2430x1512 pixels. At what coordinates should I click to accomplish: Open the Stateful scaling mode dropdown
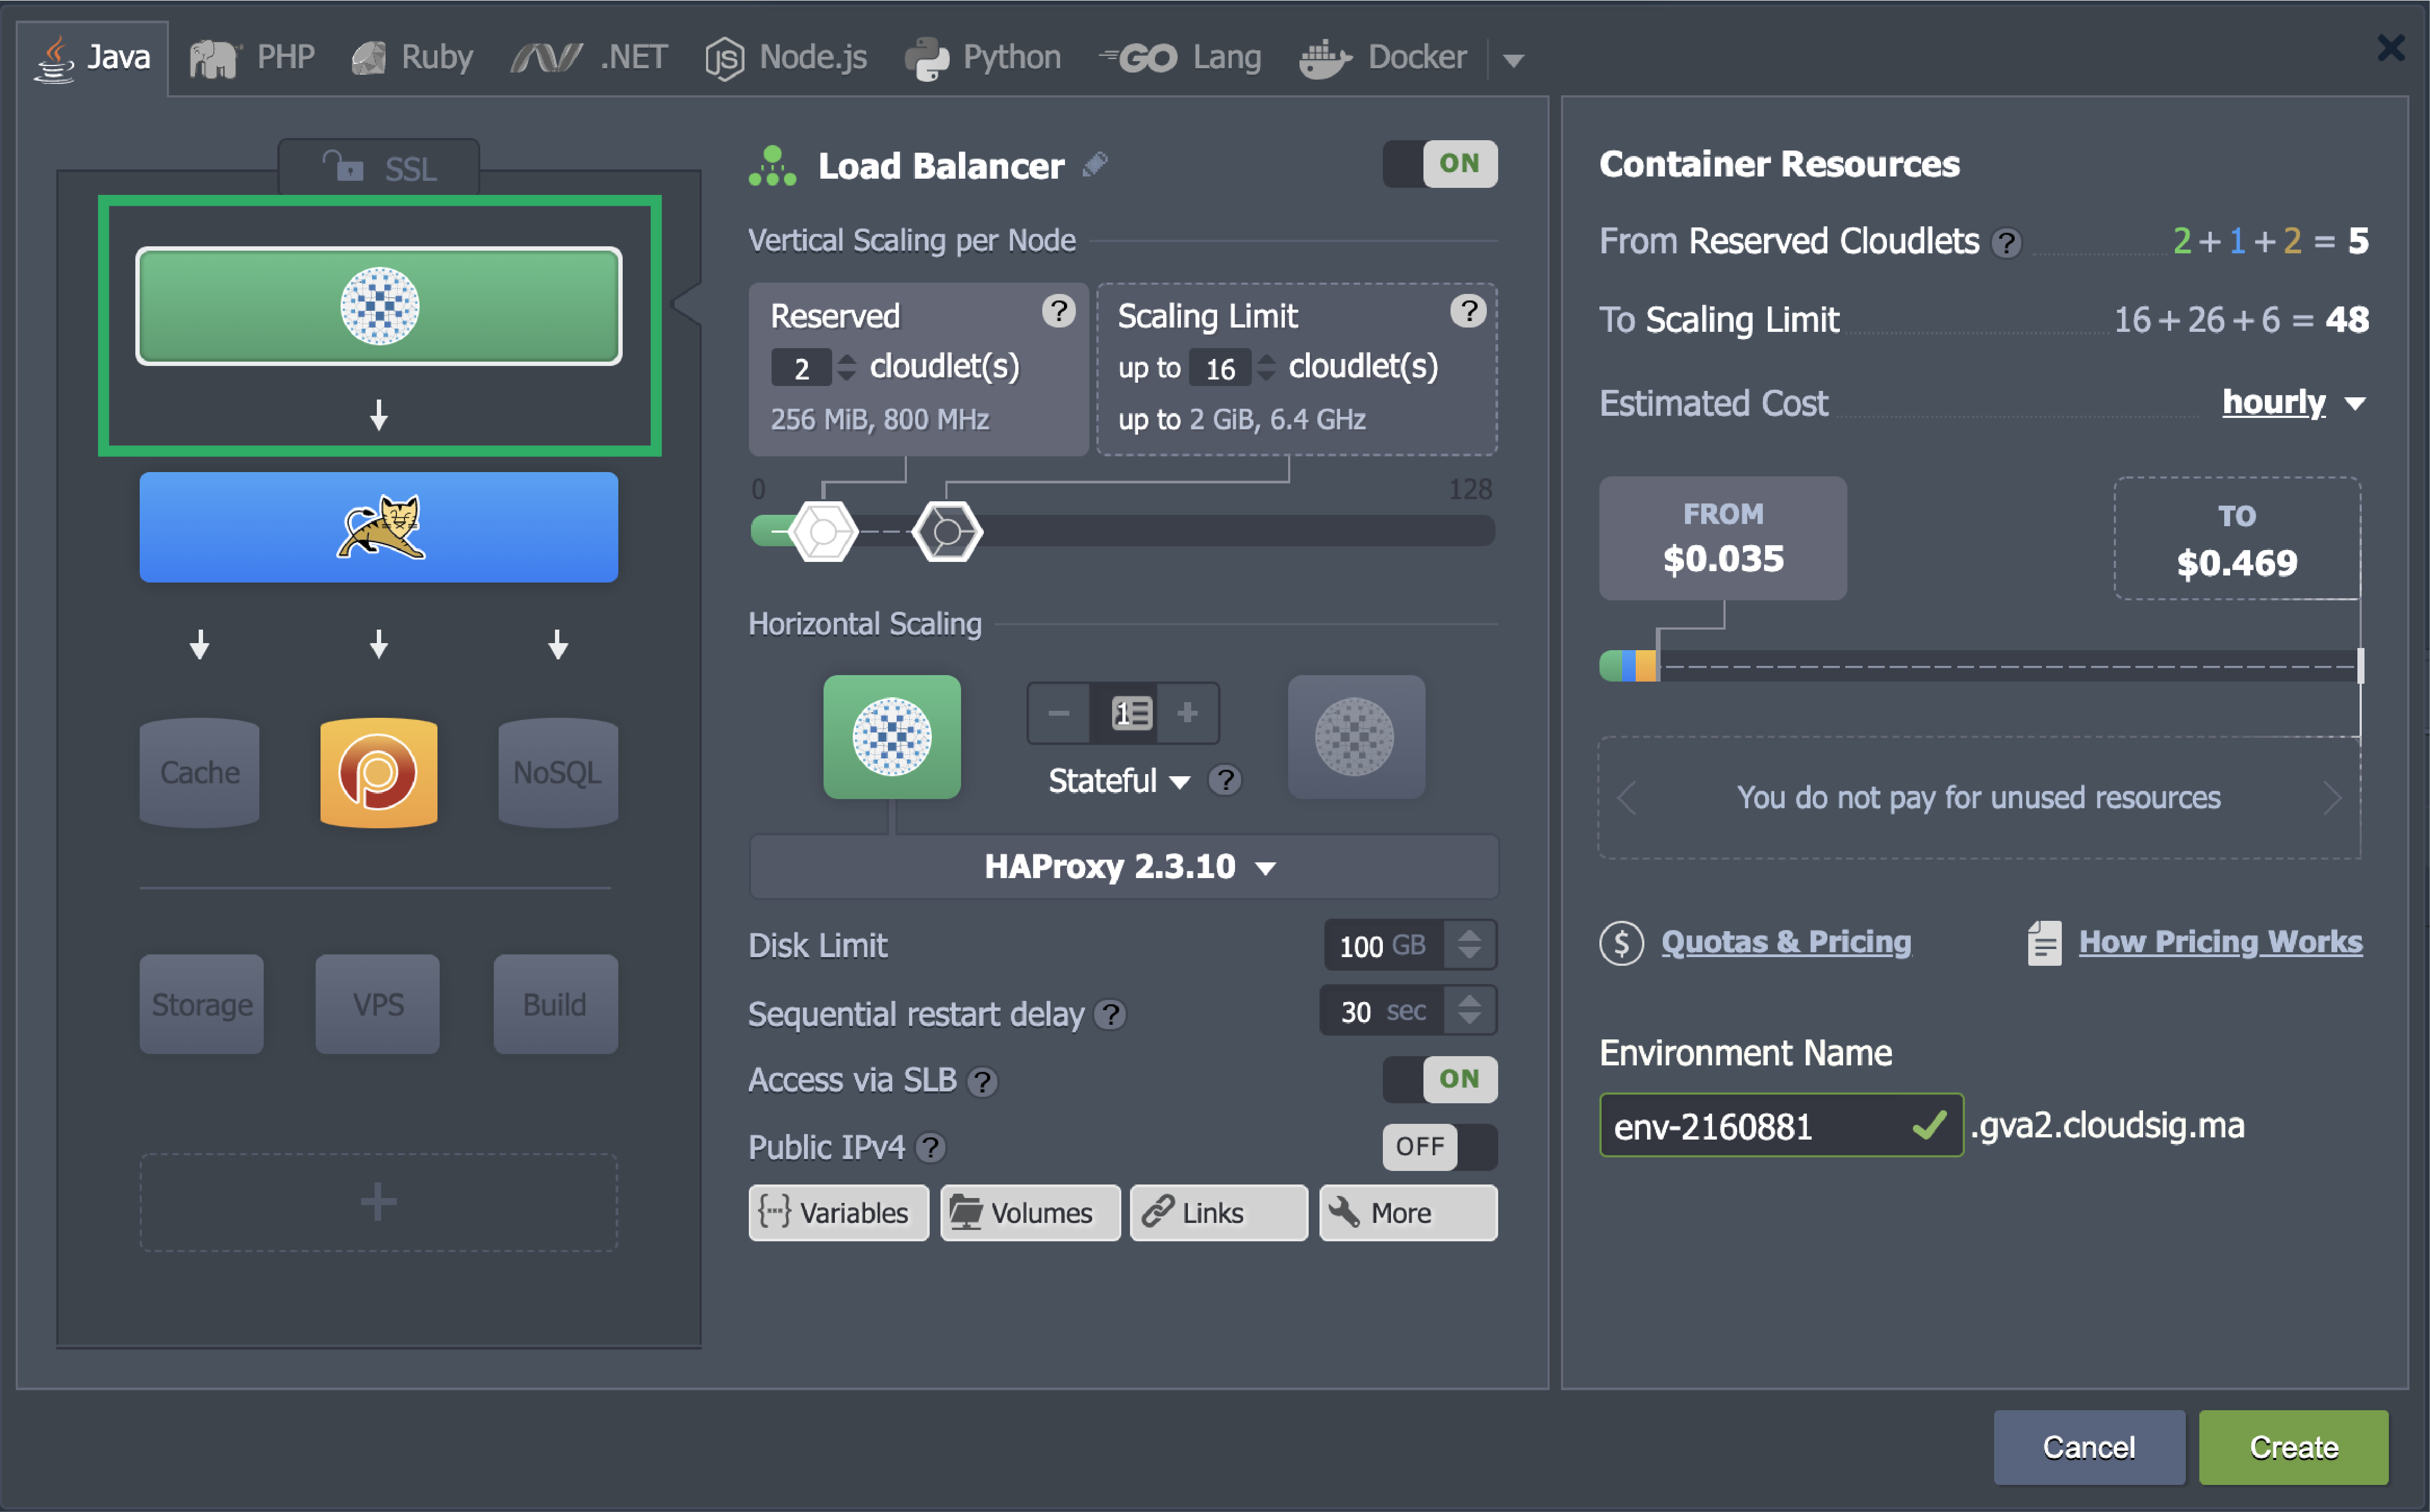1120,781
